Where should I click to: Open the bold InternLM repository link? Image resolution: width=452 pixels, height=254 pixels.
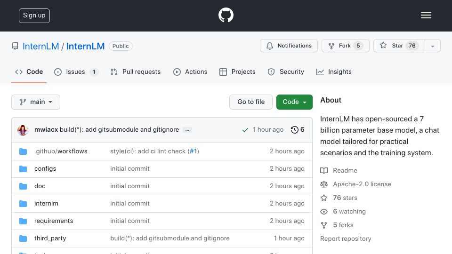coord(85,46)
